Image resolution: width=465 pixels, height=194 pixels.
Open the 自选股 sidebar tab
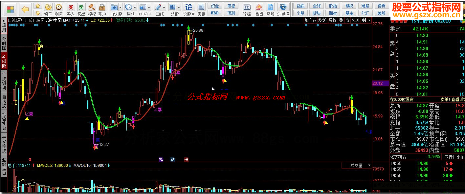4,101
